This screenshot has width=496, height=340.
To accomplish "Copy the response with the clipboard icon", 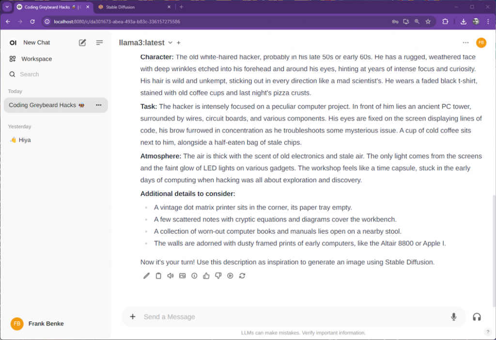I will tap(158, 275).
